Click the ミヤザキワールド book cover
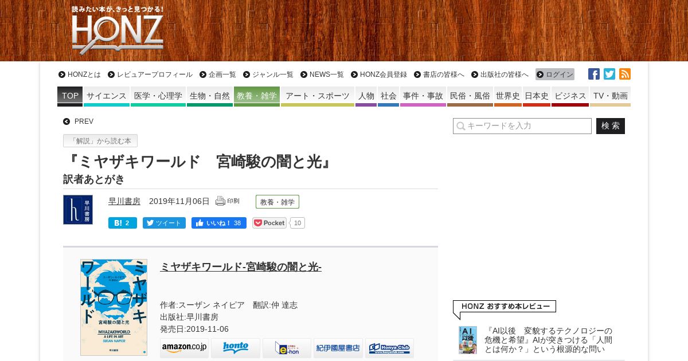Screen dimensions: 688x361 pyautogui.click(x=114, y=307)
